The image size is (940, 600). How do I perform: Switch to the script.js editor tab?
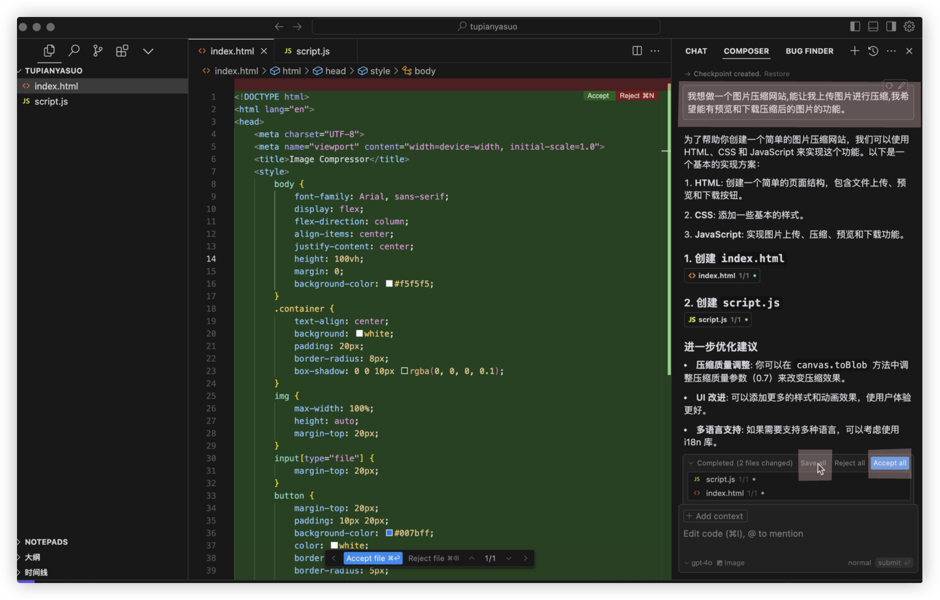(312, 51)
